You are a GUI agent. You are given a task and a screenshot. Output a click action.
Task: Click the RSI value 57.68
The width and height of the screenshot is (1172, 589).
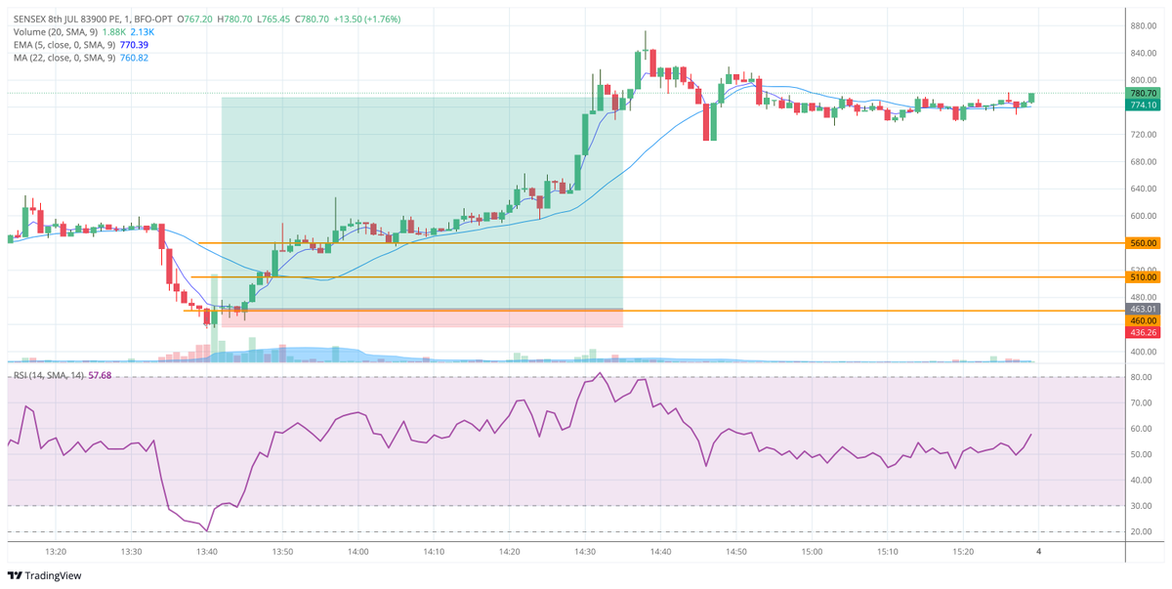(x=100, y=375)
